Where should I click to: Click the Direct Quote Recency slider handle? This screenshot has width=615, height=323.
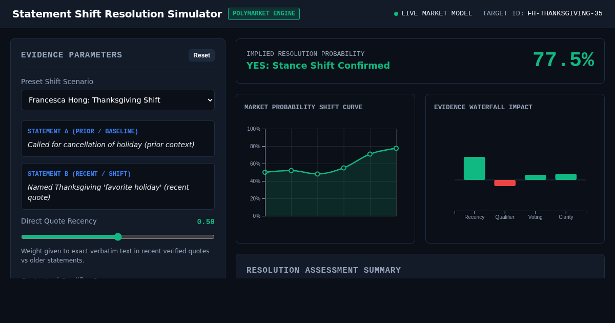click(x=118, y=237)
